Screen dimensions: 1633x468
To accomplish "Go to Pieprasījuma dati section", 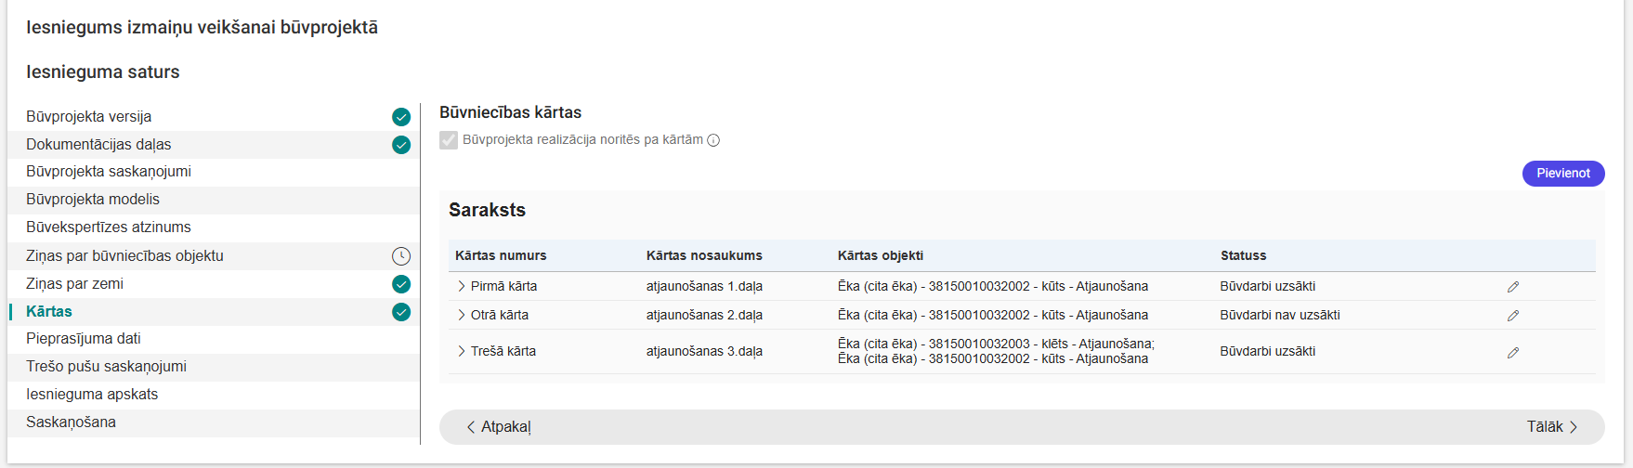I will coord(84,339).
